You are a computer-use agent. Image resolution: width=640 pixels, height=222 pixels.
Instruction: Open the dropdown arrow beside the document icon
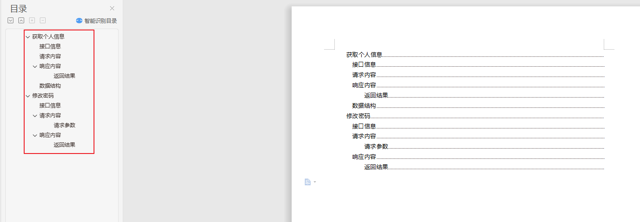[315, 182]
